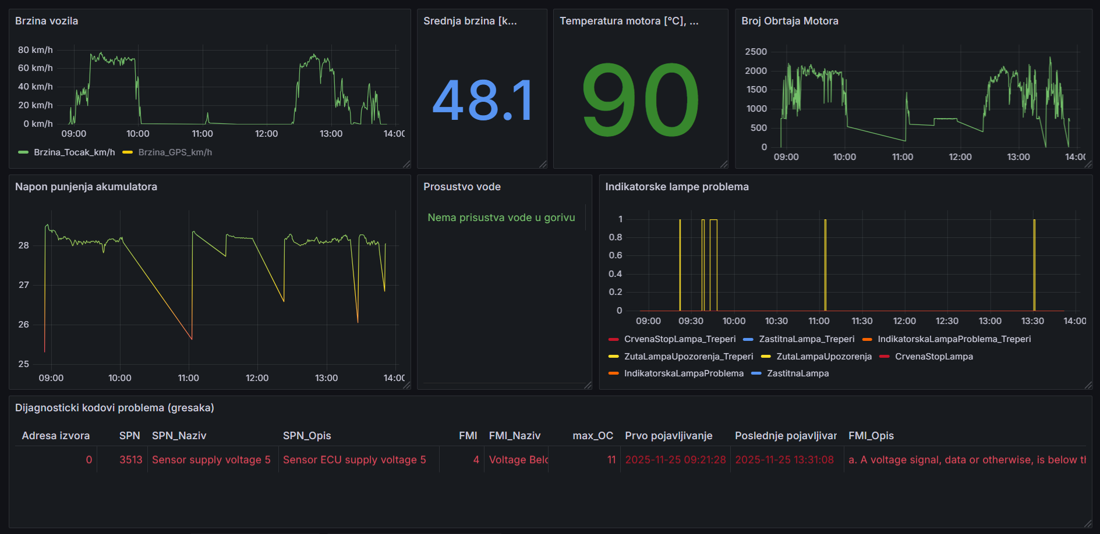Open the Srednja brzina panel title menu
The image size is (1100, 534).
[x=470, y=21]
